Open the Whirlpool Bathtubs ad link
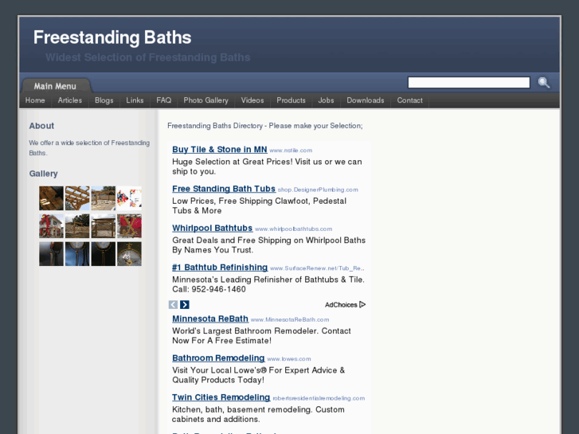The height and width of the screenshot is (434, 579). tap(213, 228)
